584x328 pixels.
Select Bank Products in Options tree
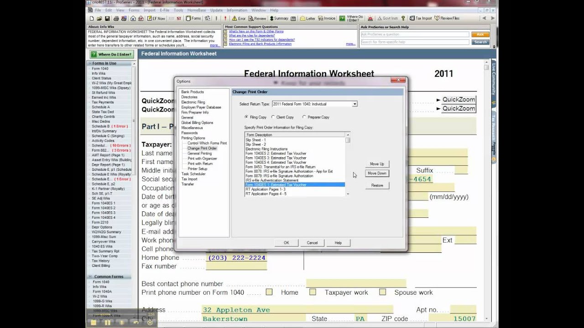point(193,92)
